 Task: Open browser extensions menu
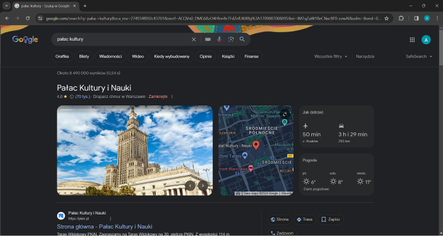point(401,18)
